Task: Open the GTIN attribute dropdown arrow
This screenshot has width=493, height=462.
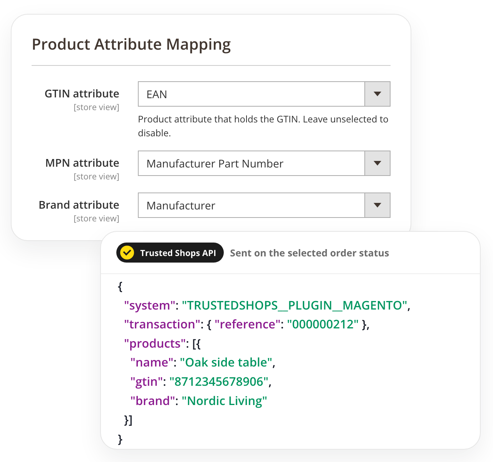Action: [x=377, y=94]
